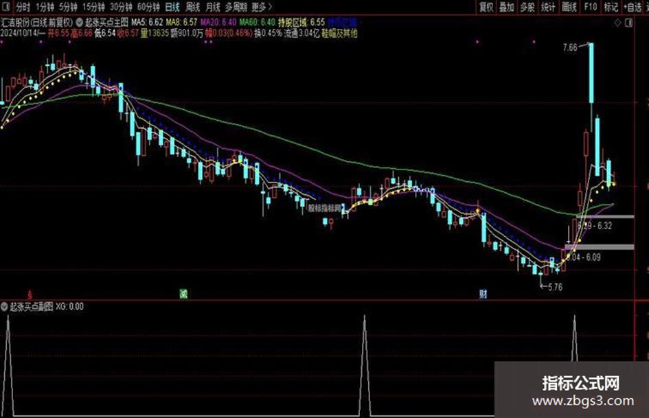Switch to the 周线 weekly chart tab
Image resolution: width=649 pixels, height=418 pixels.
pos(193,7)
